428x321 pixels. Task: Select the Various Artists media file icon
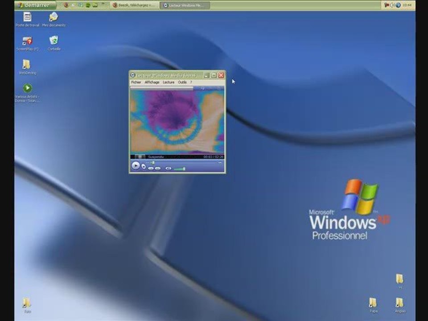(27, 93)
